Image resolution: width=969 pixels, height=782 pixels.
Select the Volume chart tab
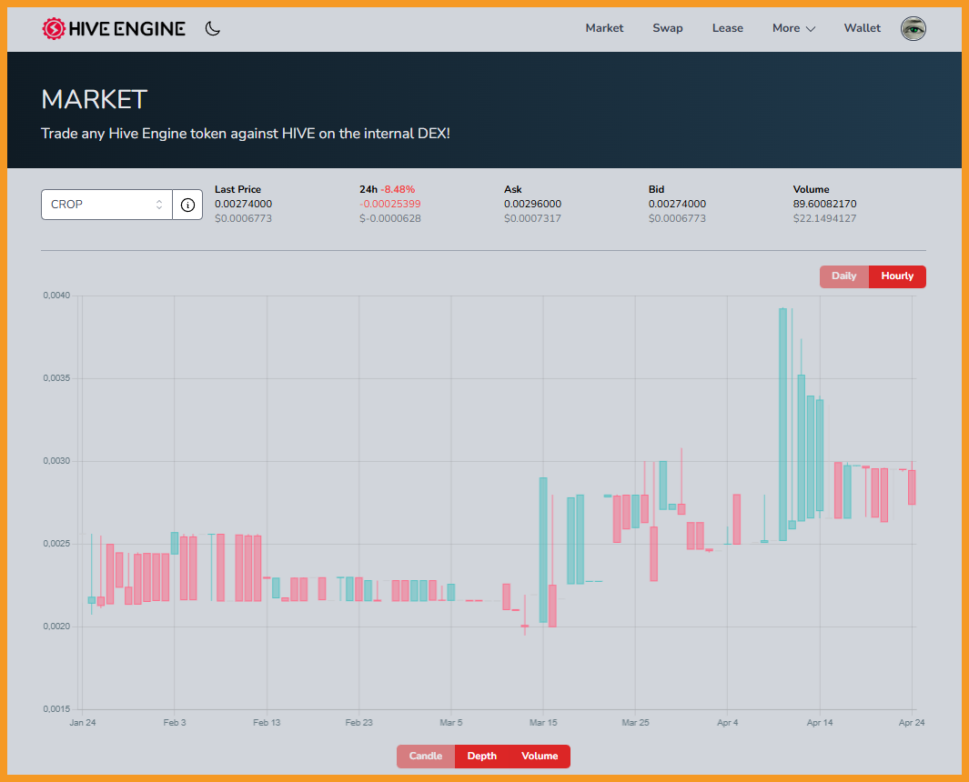pos(540,756)
